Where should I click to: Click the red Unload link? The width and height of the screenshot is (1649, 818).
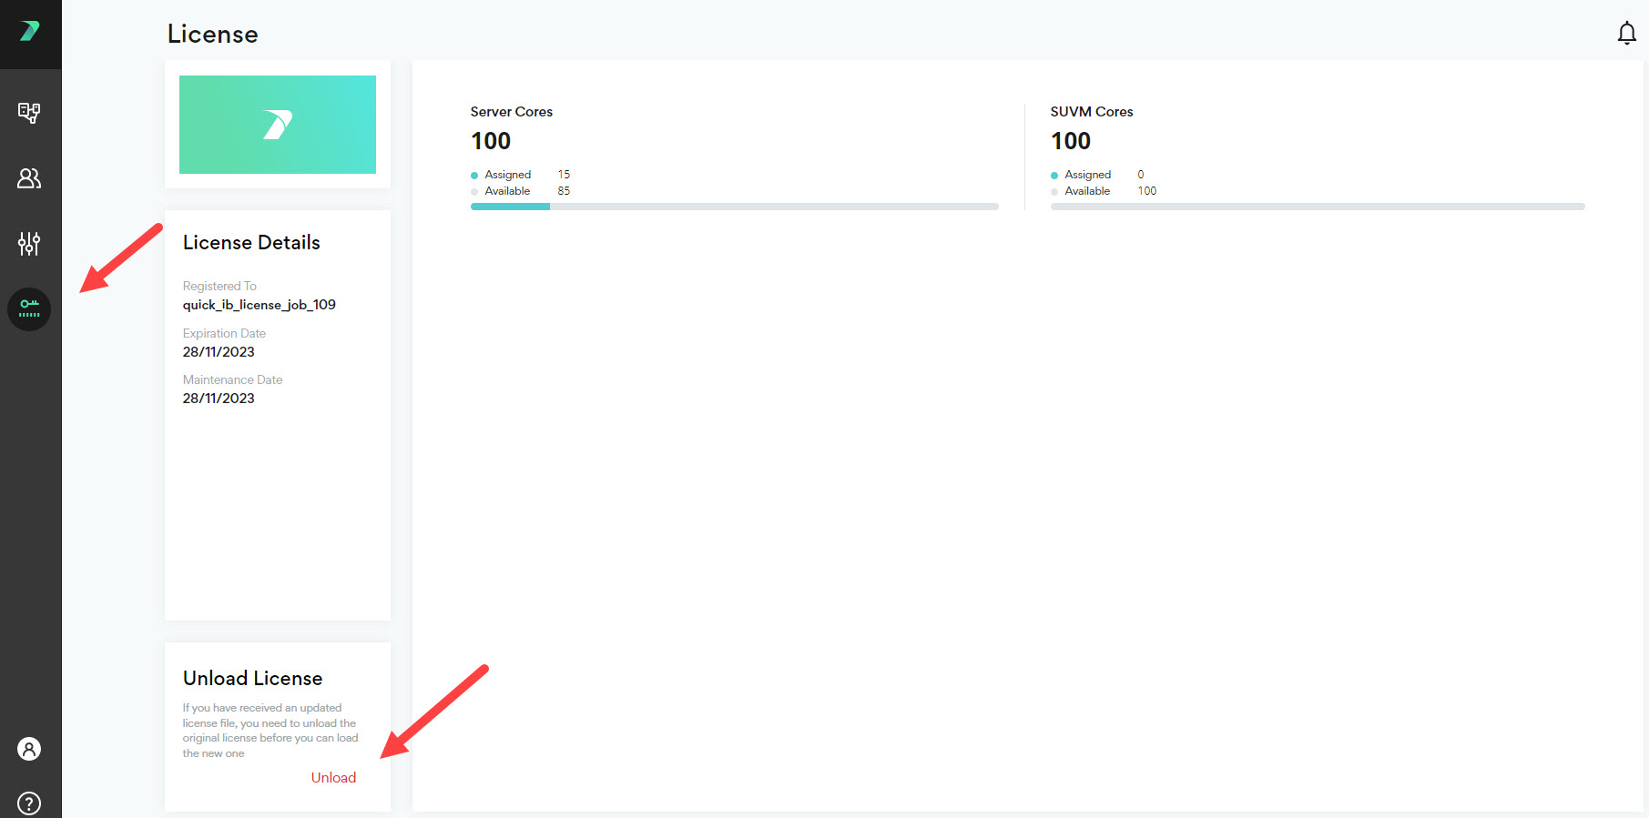pyautogui.click(x=333, y=777)
